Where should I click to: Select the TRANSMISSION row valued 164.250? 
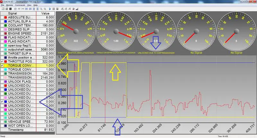coord(27,73)
